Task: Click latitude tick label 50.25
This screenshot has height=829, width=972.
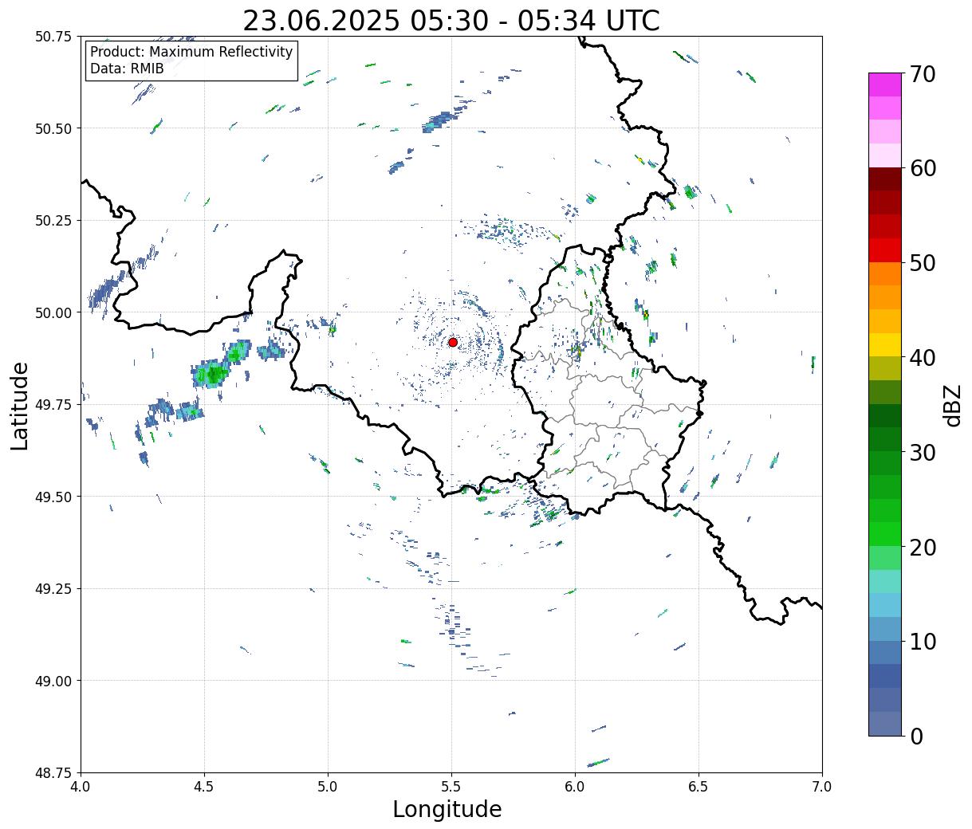Action: coord(53,221)
